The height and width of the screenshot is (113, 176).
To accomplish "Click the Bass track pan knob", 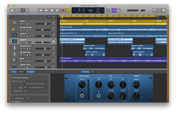I will [54, 60].
